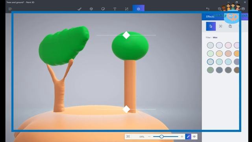Select the Art tools brush icon

pos(80,9)
